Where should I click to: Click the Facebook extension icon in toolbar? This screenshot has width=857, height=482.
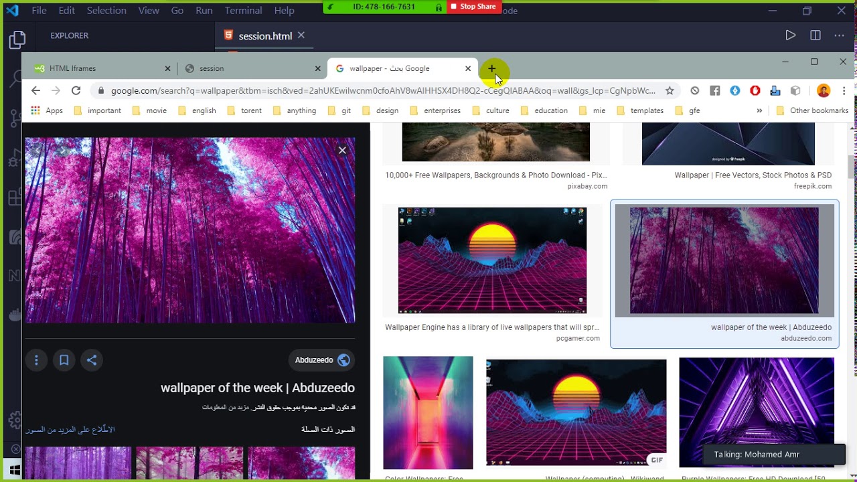[x=715, y=90]
